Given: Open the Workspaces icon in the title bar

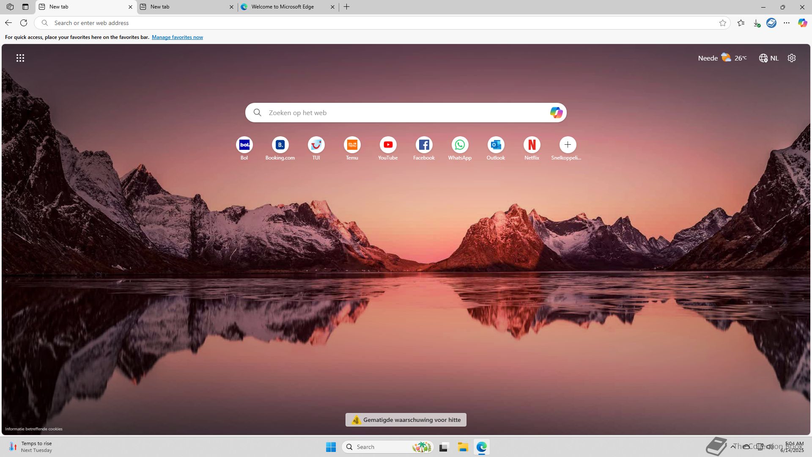Looking at the screenshot, I should click(x=10, y=7).
